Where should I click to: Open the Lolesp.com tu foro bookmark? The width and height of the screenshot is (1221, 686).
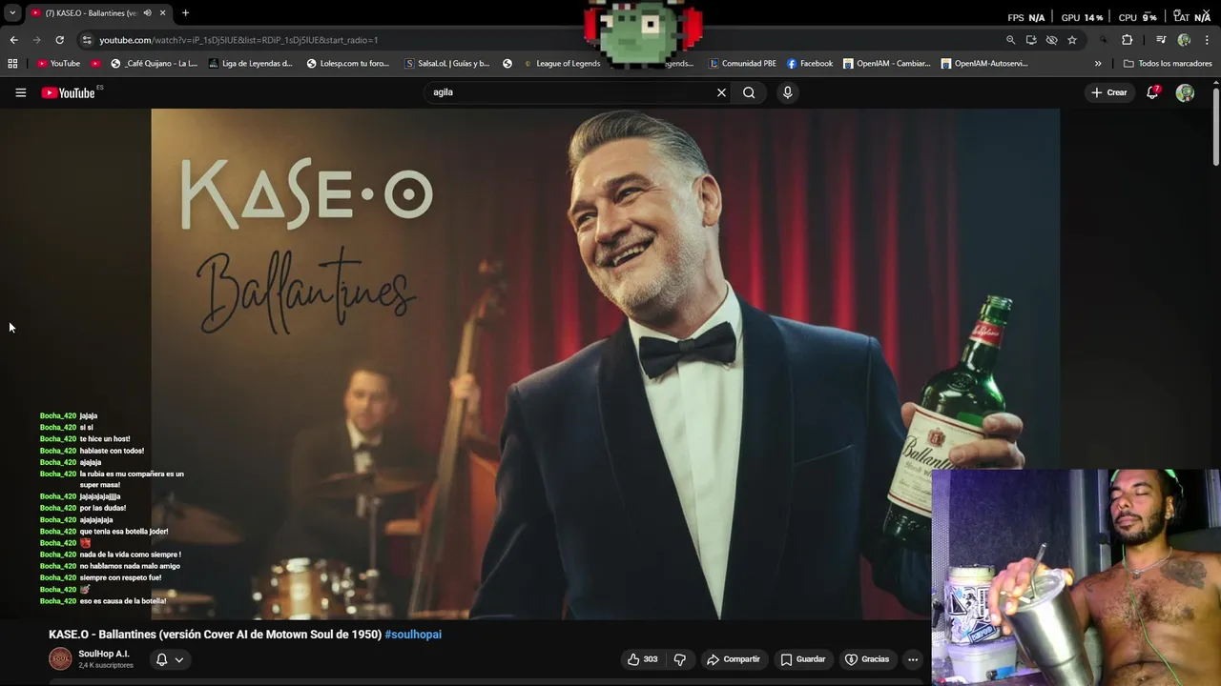tap(348, 64)
